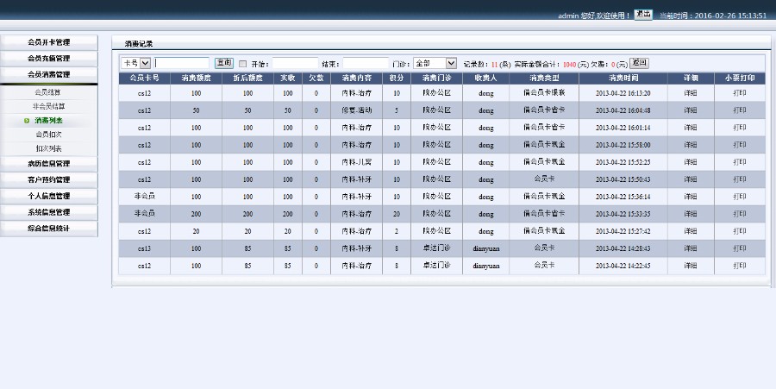The height and width of the screenshot is (389, 776).
Task: Click 打印 for the 16:04:48 record
Action: tap(740, 110)
